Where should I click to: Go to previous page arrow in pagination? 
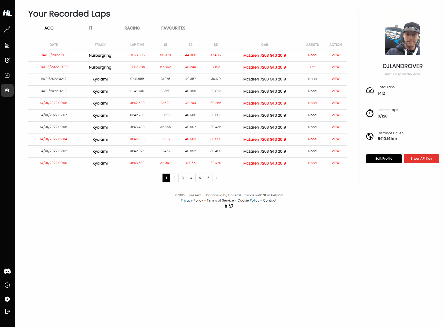[x=159, y=178]
